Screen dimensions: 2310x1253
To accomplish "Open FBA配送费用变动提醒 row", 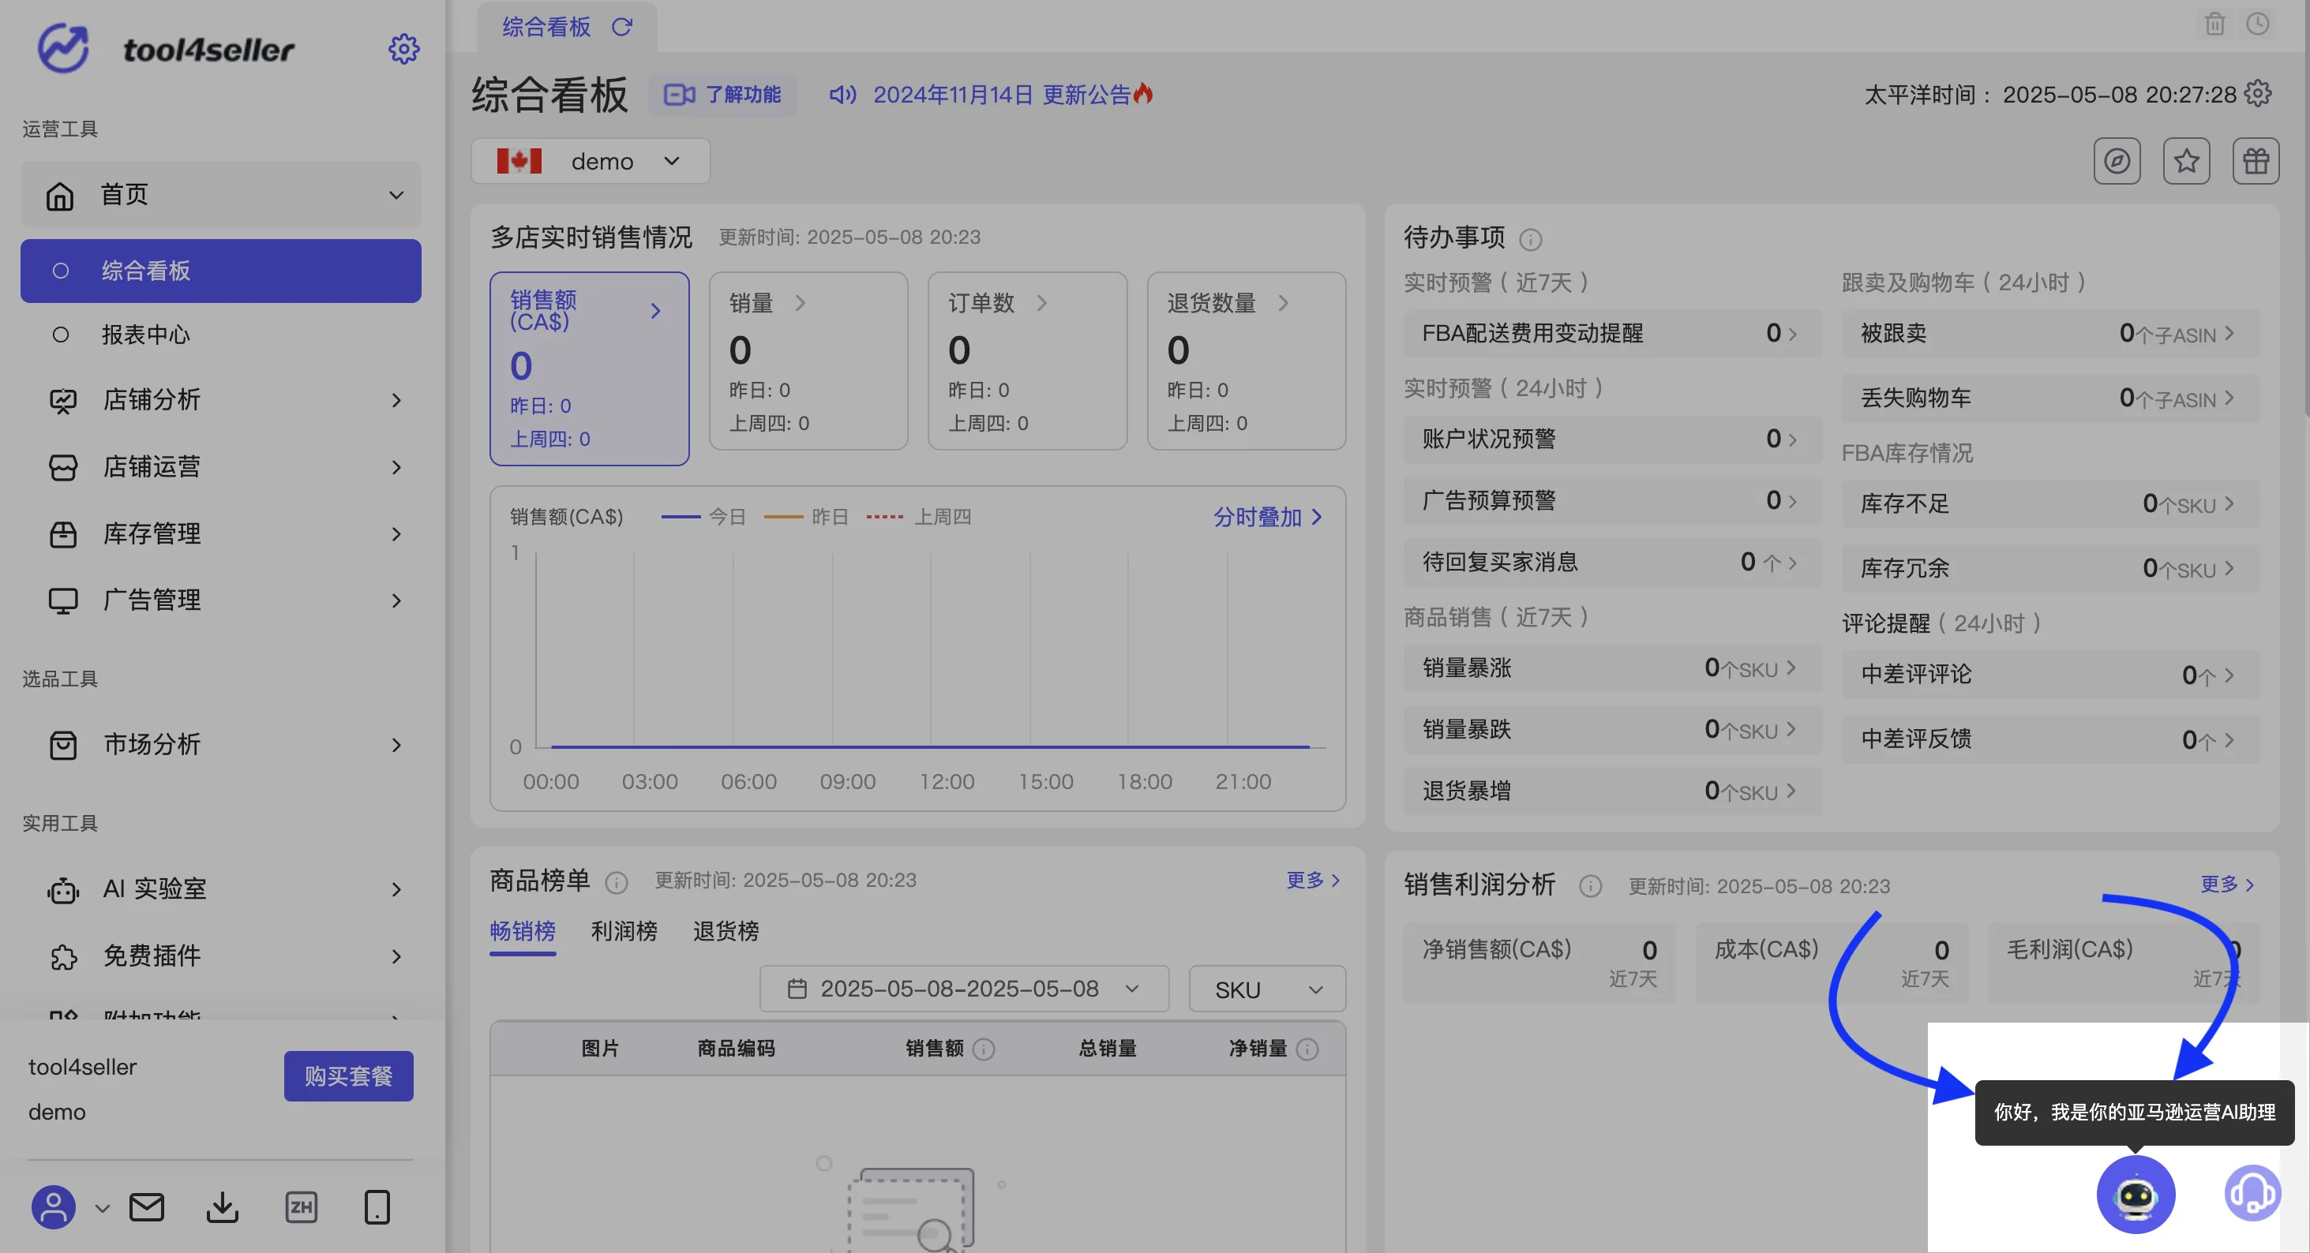I will (1611, 334).
